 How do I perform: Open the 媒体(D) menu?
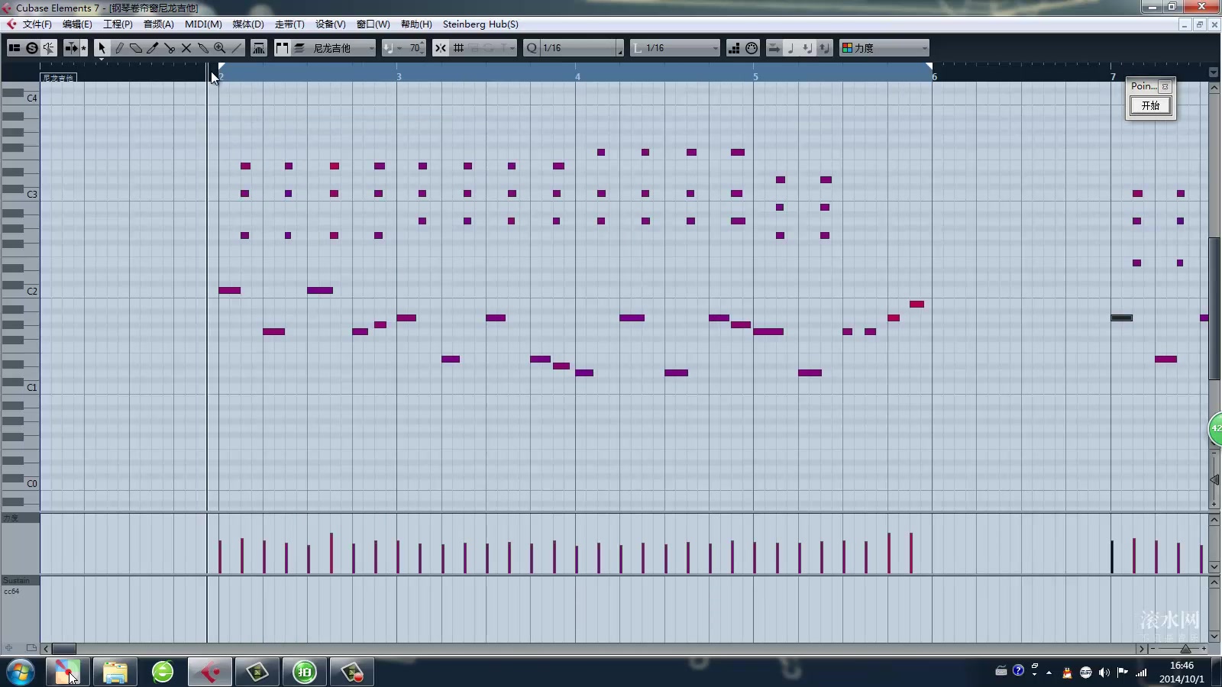point(248,24)
